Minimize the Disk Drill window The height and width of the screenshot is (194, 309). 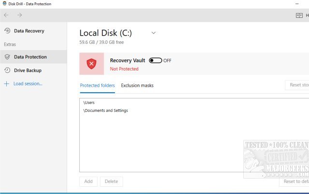tap(297, 4)
